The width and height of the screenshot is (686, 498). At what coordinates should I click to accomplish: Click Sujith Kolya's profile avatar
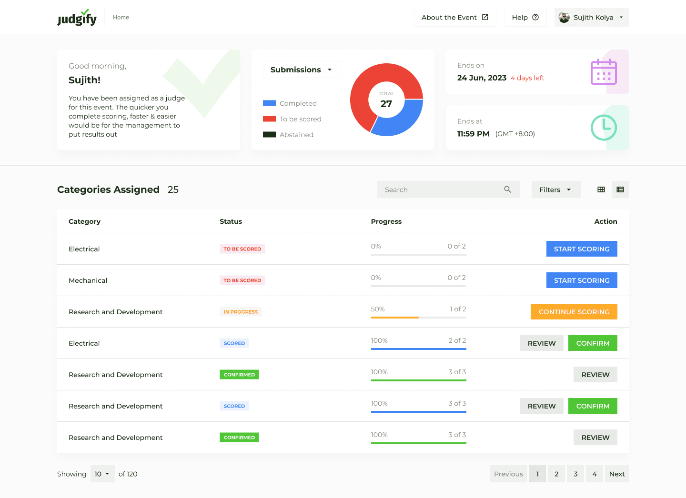564,18
